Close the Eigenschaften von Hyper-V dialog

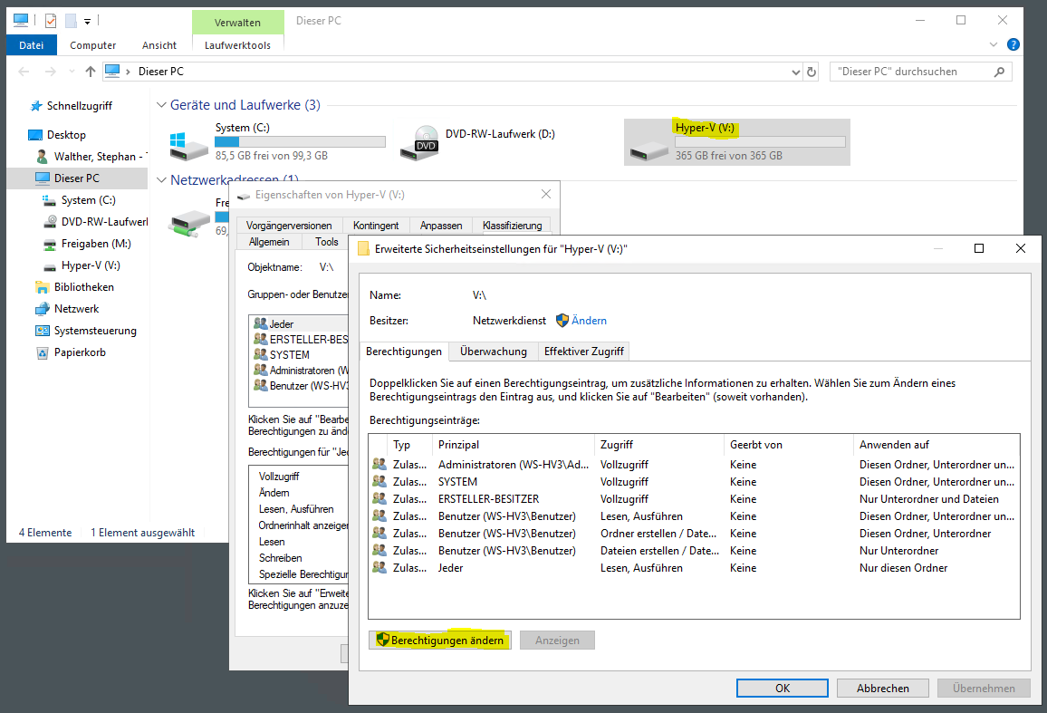coord(545,195)
